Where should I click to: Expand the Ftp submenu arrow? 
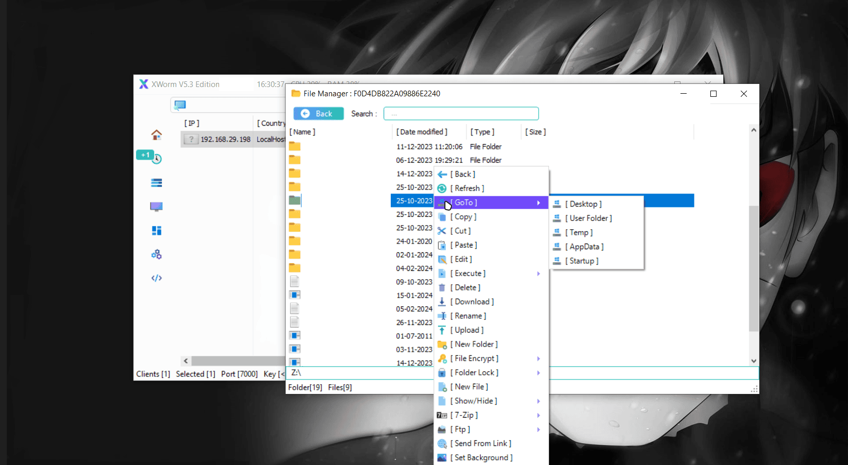[539, 429]
